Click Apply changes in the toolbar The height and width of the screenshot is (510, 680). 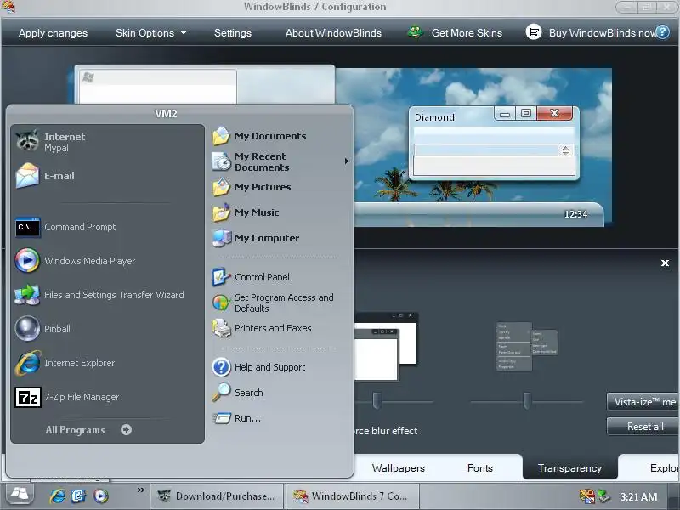[x=53, y=33]
